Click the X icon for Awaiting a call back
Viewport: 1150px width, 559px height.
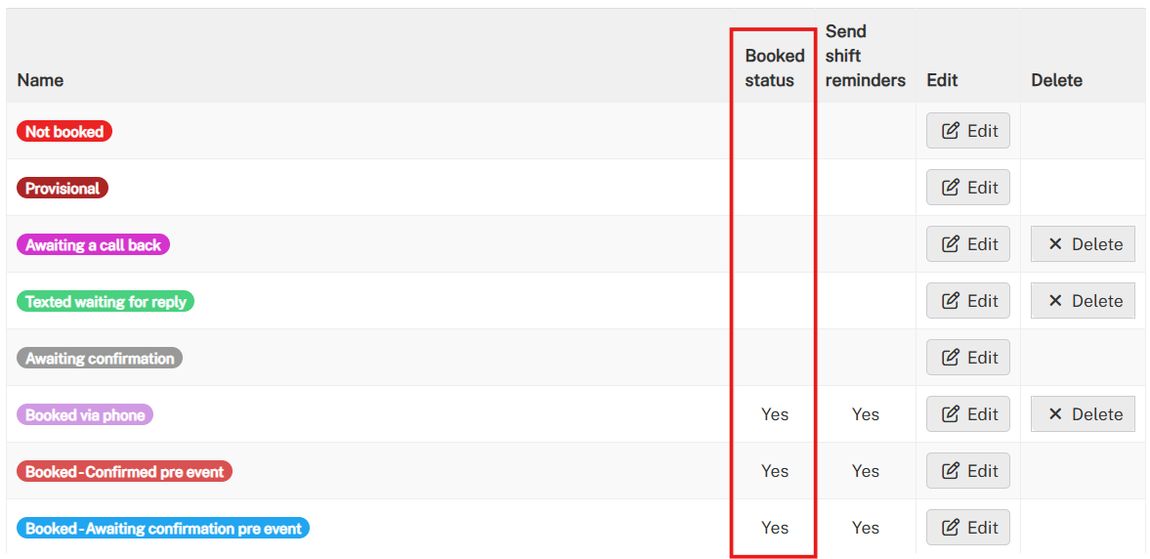(1055, 244)
